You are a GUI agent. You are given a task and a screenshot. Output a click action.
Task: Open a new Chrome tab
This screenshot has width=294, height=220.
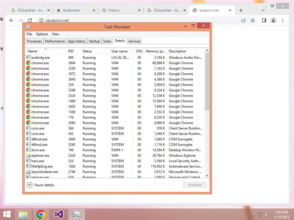tap(241, 10)
